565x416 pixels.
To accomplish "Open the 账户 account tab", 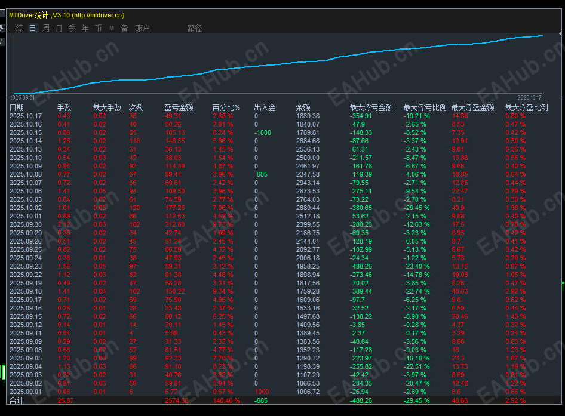I will pyautogui.click(x=142, y=28).
